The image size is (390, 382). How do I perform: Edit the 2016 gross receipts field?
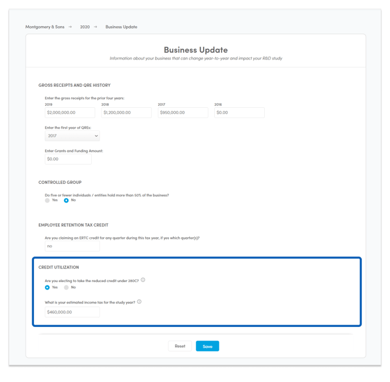(x=239, y=112)
